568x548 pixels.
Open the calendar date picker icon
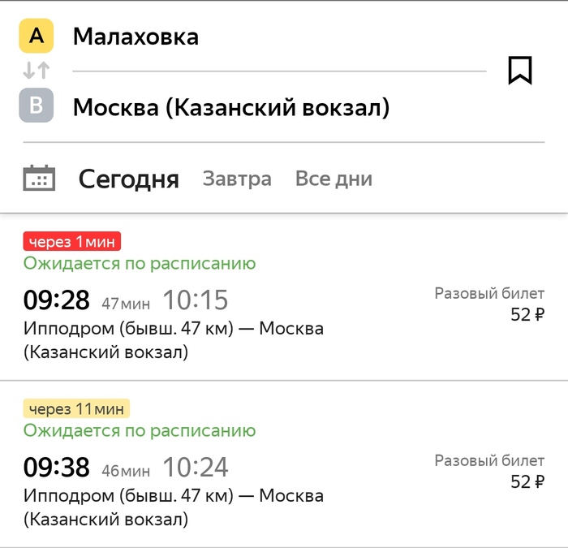[x=39, y=178]
